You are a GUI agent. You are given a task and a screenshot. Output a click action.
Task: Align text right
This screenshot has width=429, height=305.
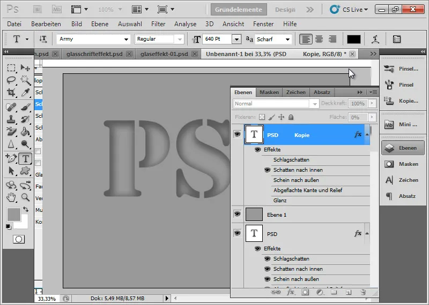(332, 39)
